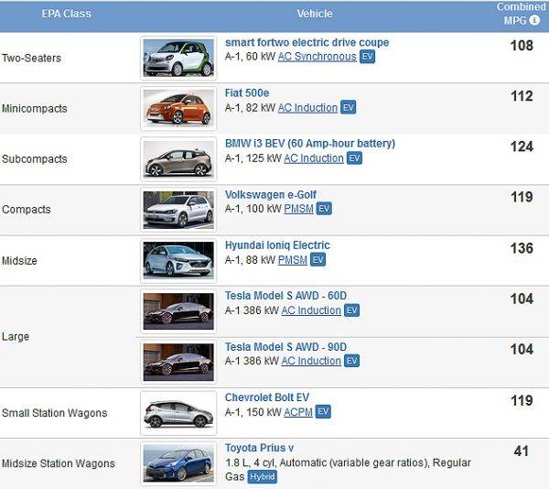Screen dimensions: 549x489
Task: Click the Chevrolet Bolt EV thumbnail
Action: tap(178, 413)
